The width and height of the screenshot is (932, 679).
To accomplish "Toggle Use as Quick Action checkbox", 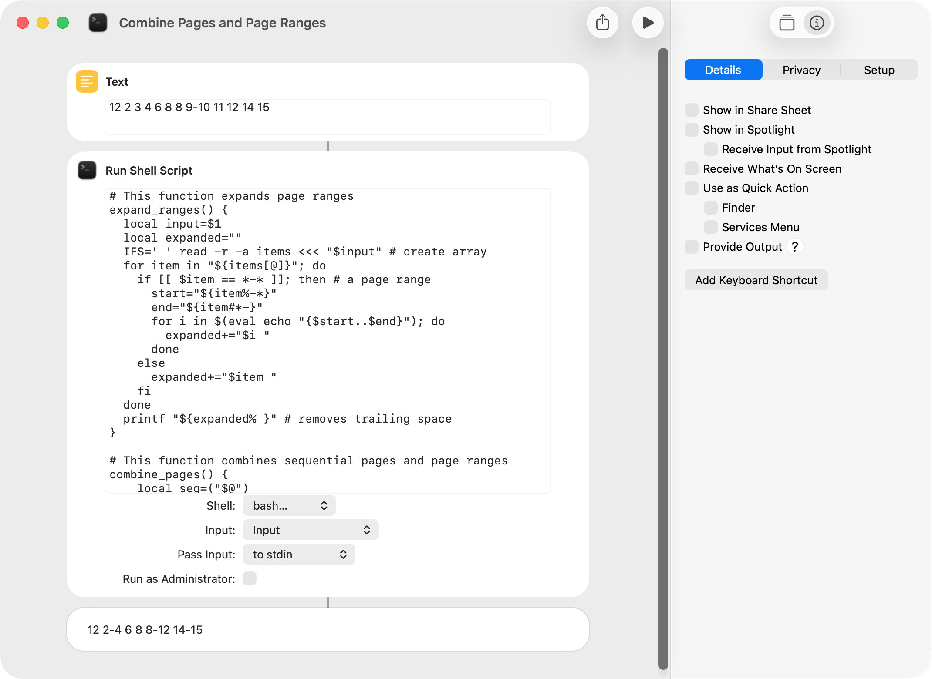I will [x=691, y=188].
